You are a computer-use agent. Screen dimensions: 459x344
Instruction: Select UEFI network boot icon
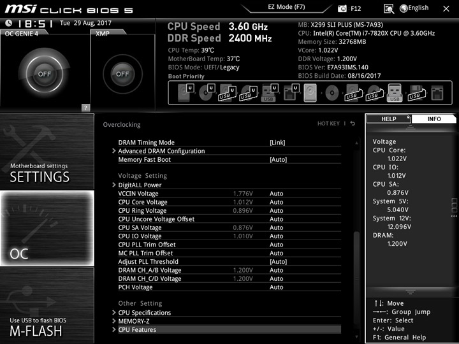coord(291,93)
